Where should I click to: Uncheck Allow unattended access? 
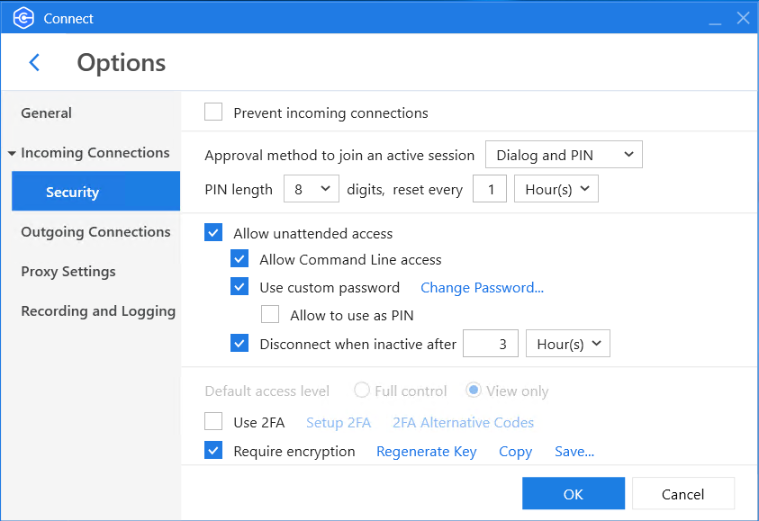click(213, 232)
